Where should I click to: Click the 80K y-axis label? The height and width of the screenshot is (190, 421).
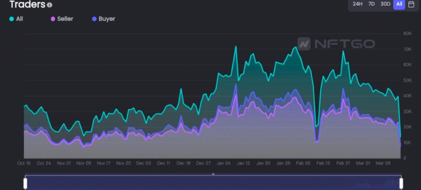click(x=408, y=34)
